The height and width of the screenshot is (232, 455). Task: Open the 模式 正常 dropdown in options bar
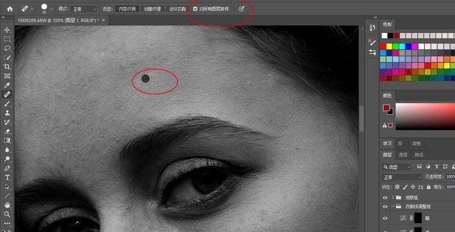point(84,9)
